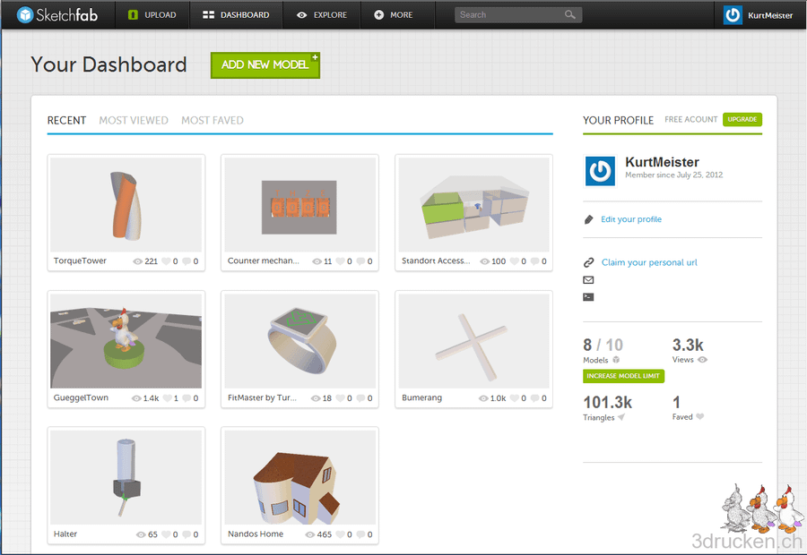The image size is (807, 555).
Task: Toggle the heart on FitMaster by Tur...
Action: [x=340, y=397]
